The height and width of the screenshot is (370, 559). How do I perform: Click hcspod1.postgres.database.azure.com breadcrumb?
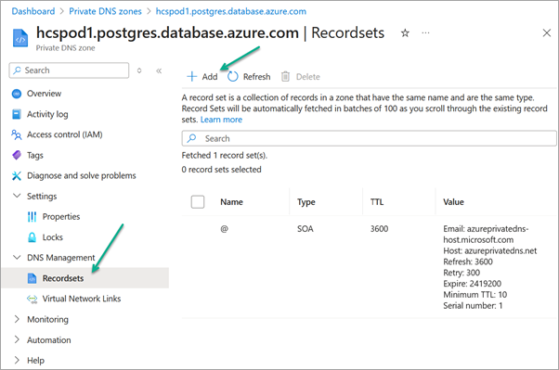pyautogui.click(x=231, y=11)
